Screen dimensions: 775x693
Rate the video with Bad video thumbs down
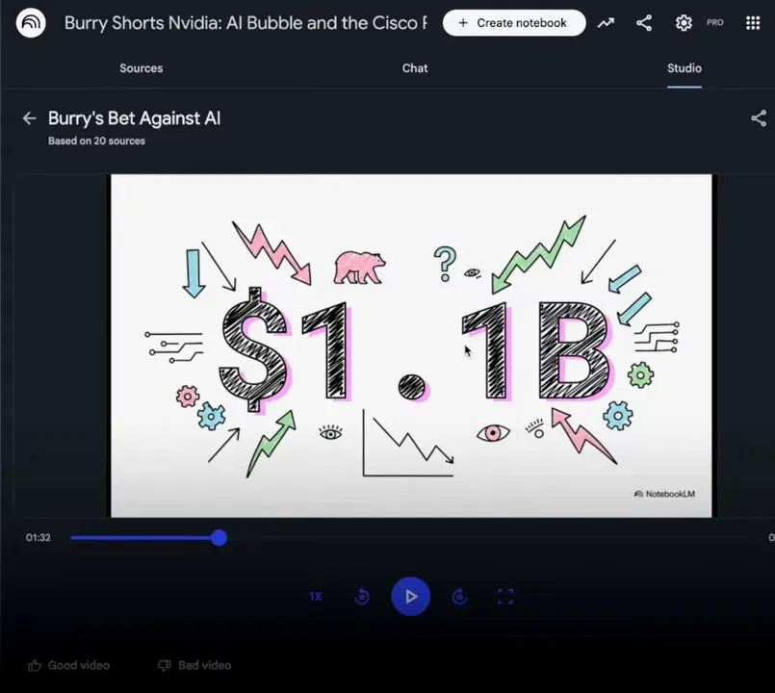pyautogui.click(x=193, y=664)
